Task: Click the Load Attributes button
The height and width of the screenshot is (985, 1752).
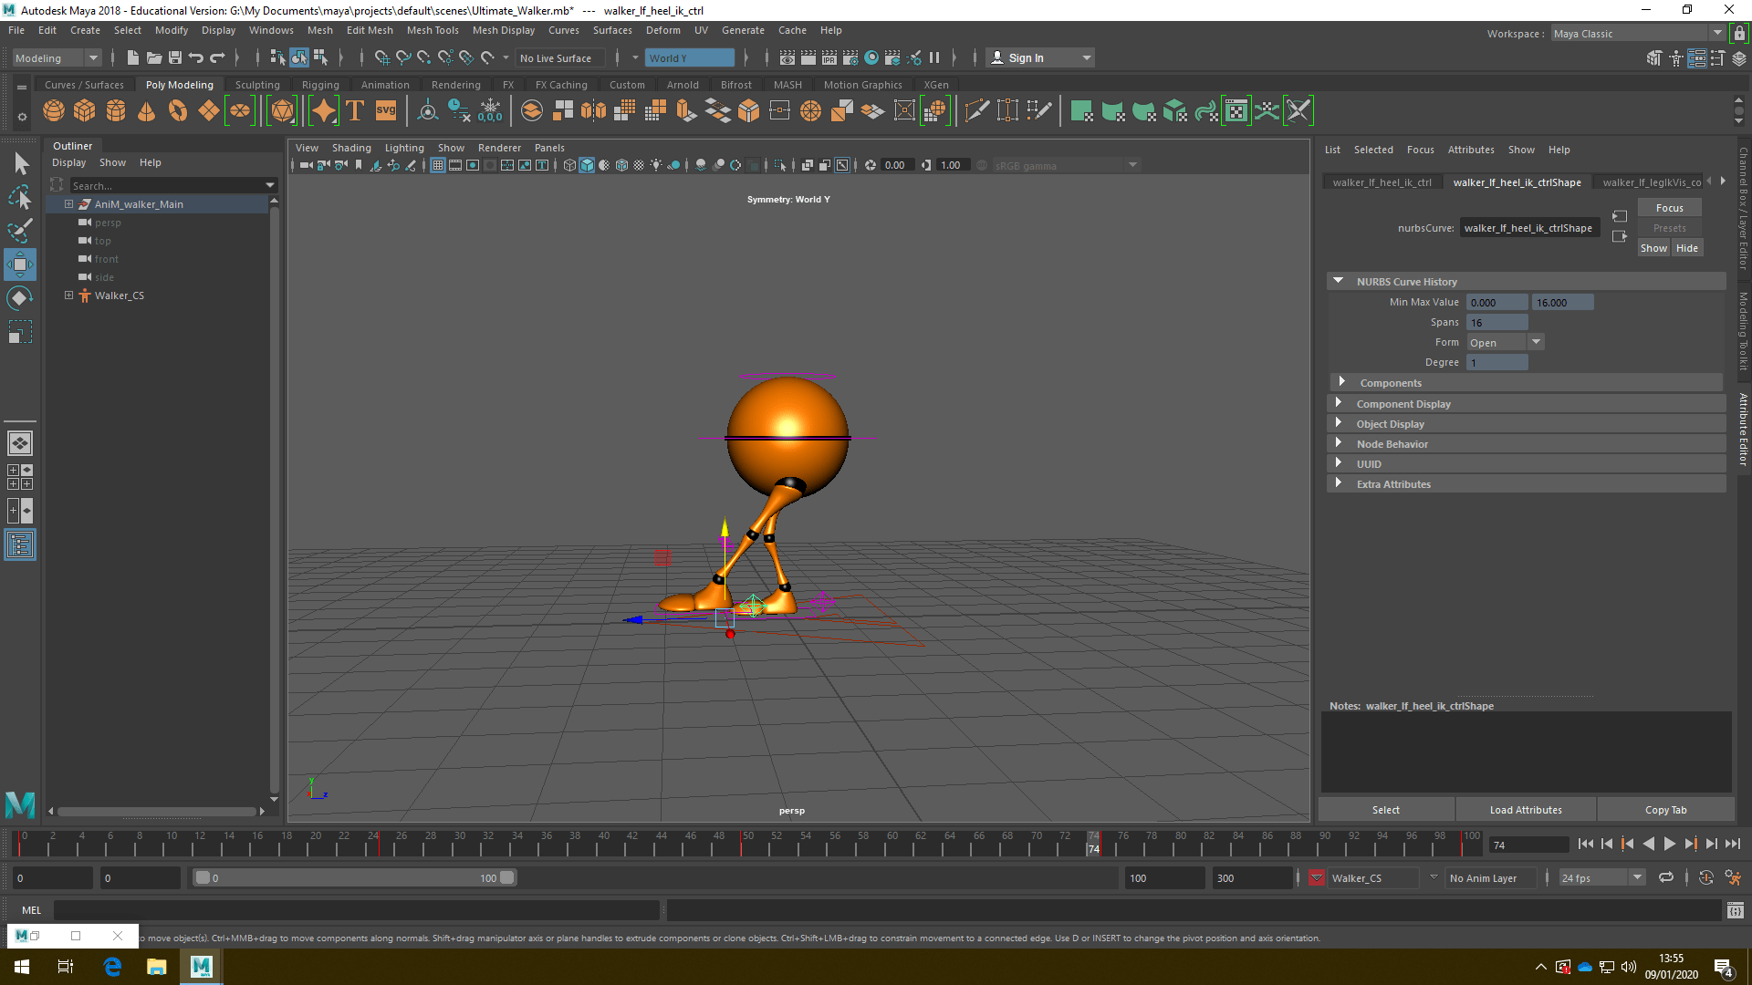Action: [1526, 810]
